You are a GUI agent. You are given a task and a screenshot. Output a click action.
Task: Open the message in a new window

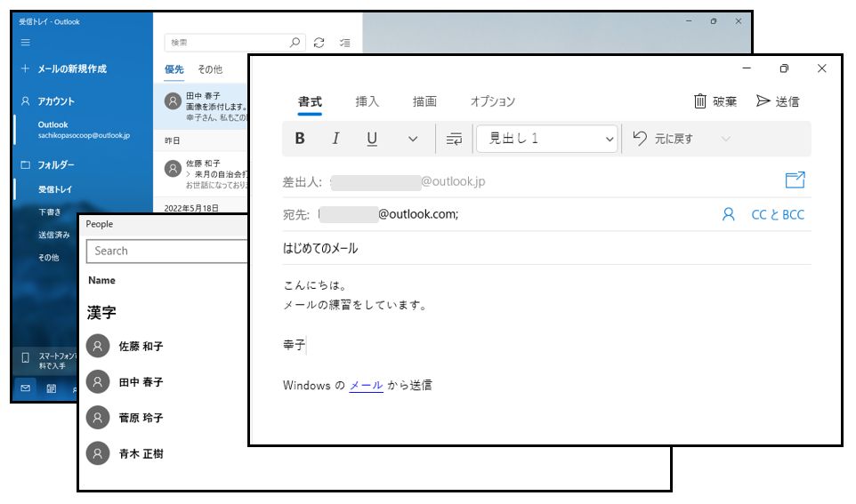tap(795, 180)
